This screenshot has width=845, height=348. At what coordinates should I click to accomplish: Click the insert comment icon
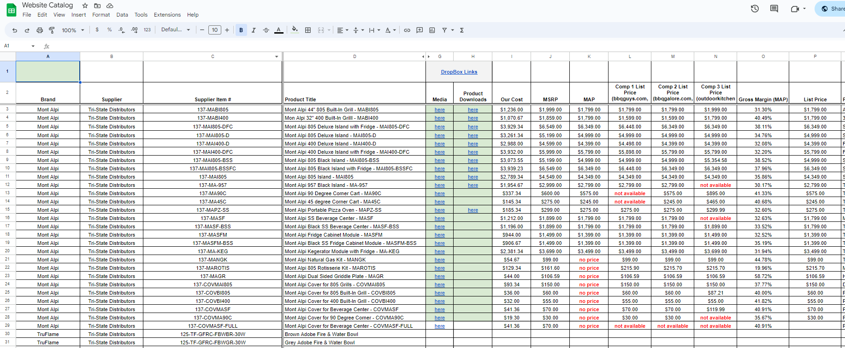[x=420, y=30]
